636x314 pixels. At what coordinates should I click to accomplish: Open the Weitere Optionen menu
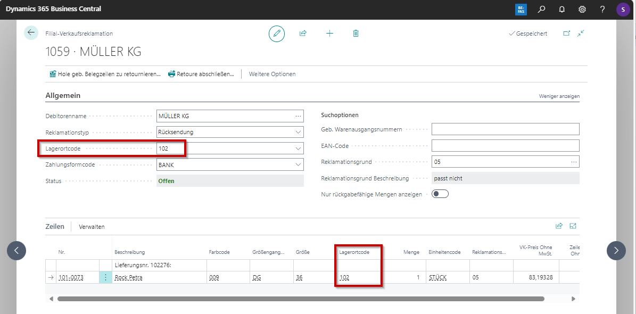pyautogui.click(x=272, y=74)
